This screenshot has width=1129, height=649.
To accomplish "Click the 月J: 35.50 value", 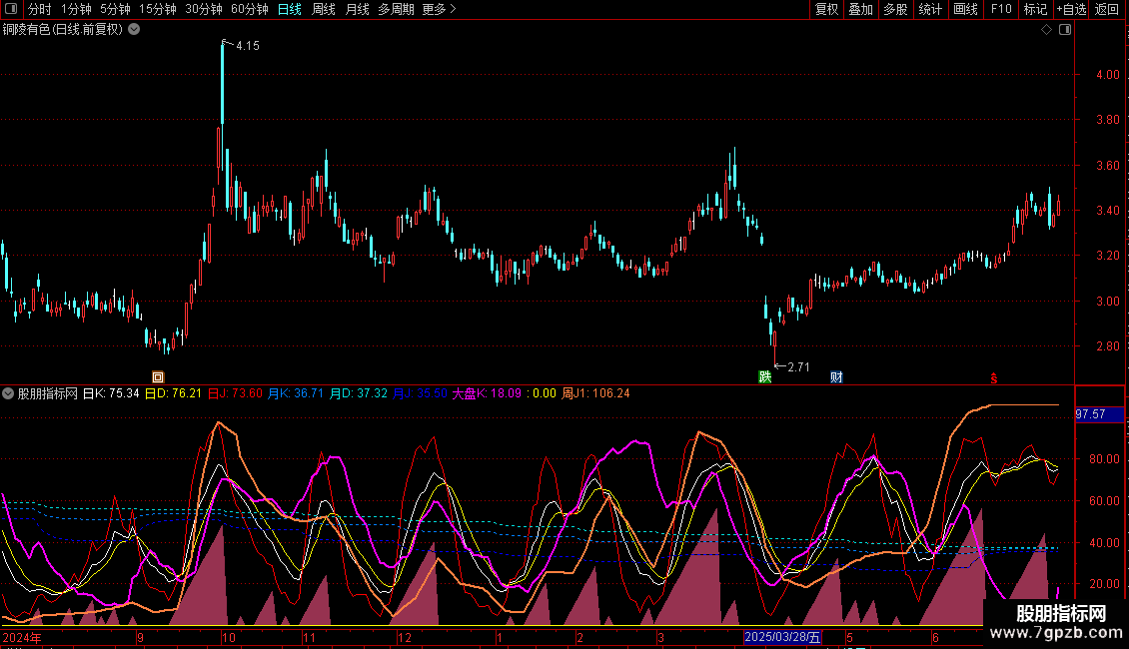I will (x=420, y=393).
